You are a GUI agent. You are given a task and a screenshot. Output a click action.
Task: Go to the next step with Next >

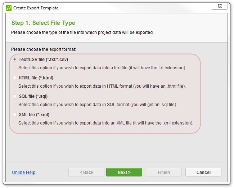pos(124,172)
